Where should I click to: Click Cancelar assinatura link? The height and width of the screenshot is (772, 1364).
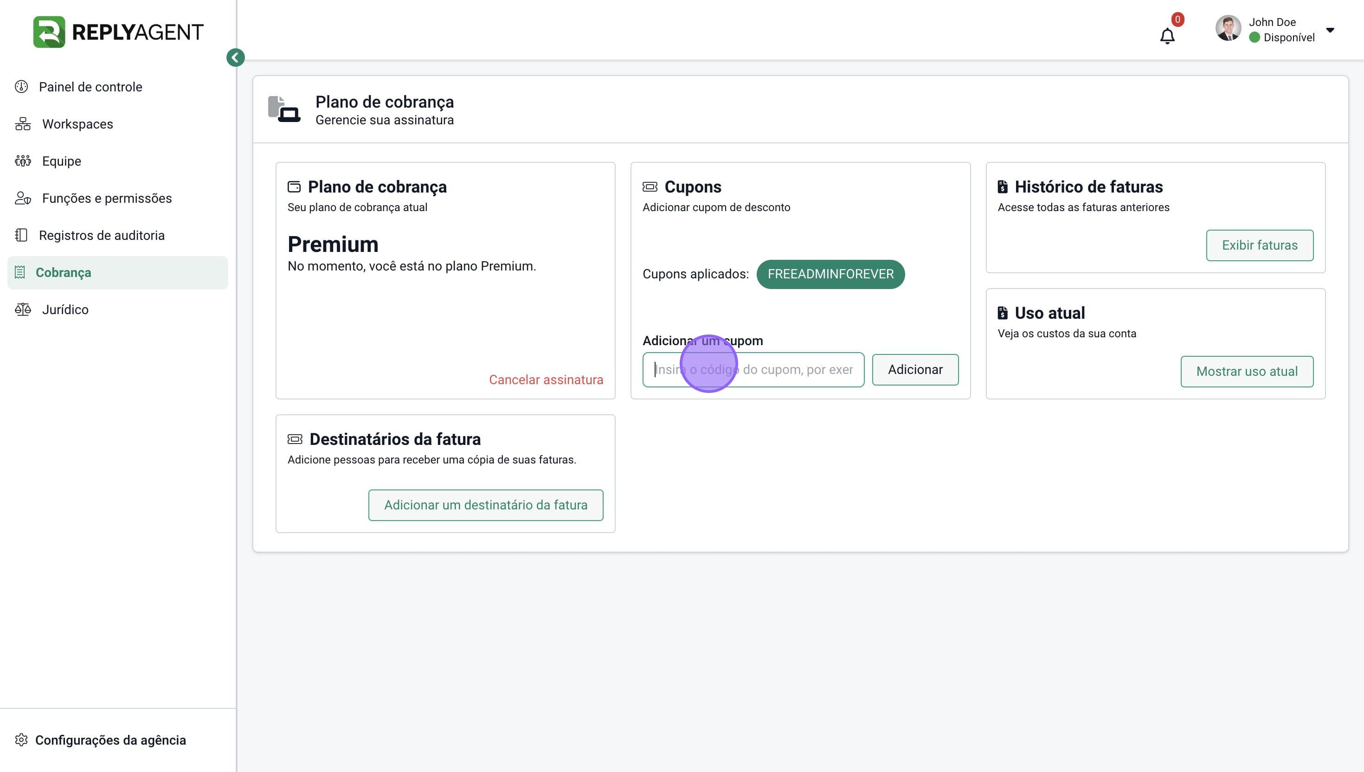click(546, 380)
